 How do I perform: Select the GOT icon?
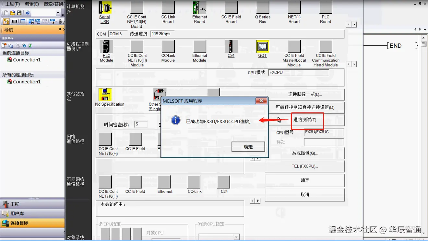coord(262,47)
